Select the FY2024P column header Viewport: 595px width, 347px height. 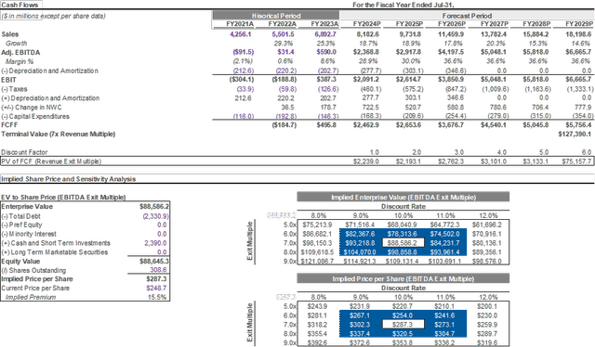(367, 23)
